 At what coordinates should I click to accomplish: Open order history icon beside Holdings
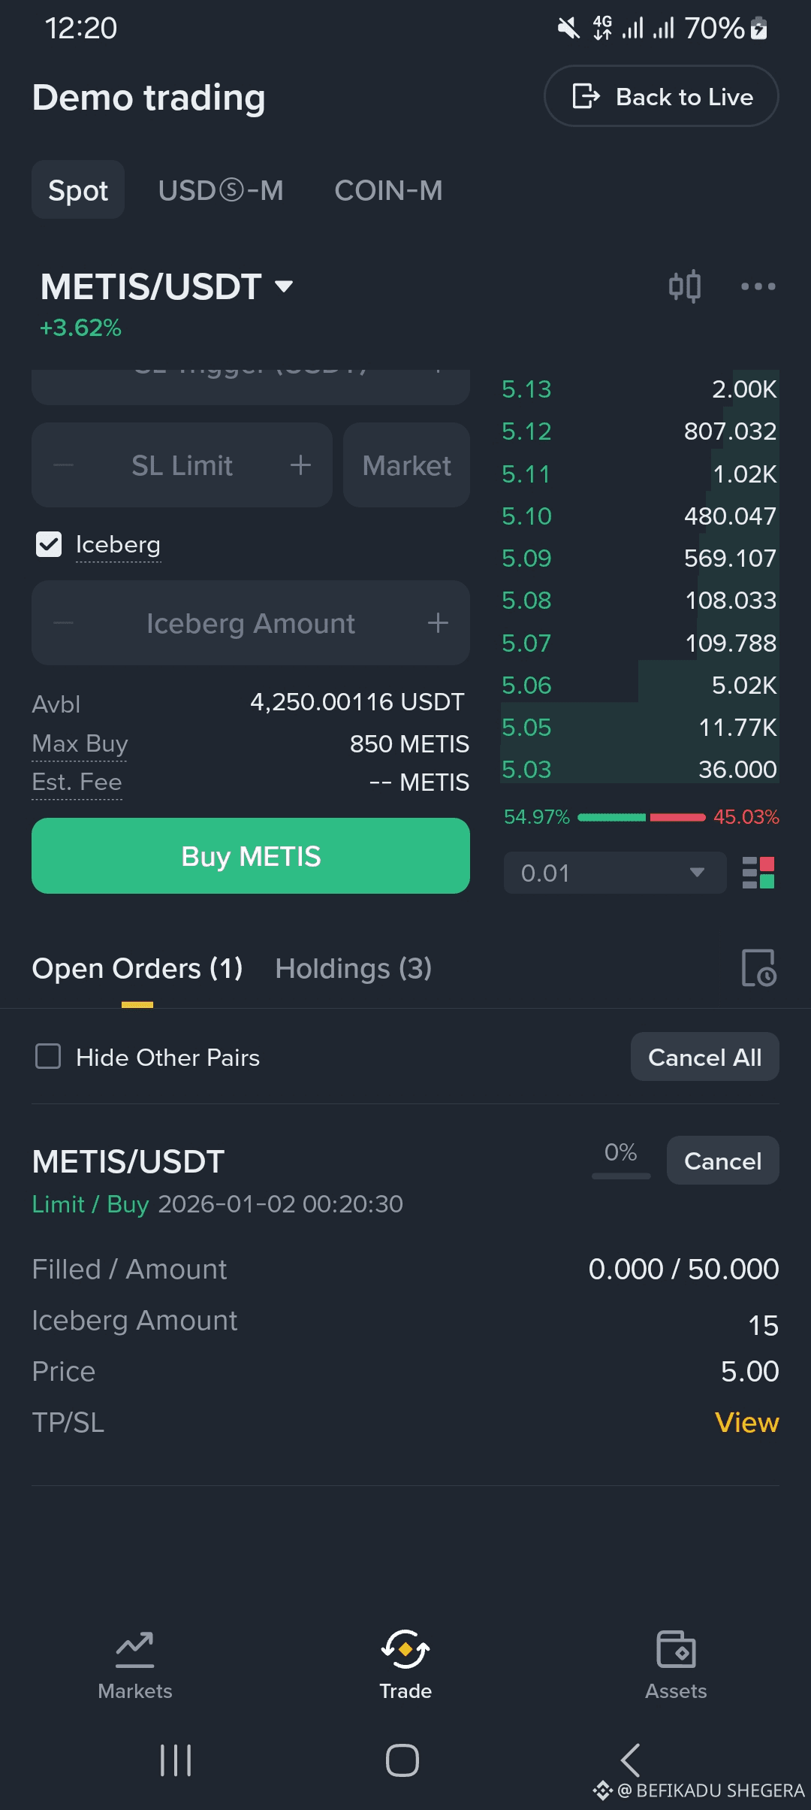(758, 968)
